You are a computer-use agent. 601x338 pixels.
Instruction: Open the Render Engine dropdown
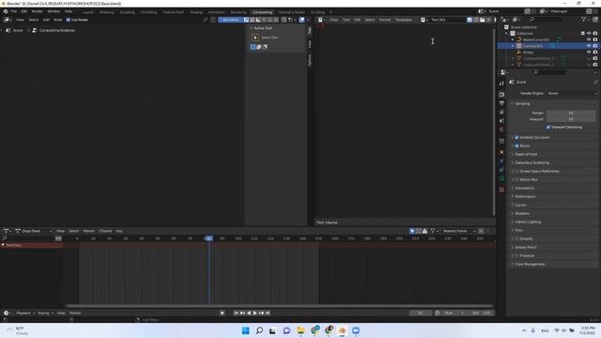click(572, 93)
